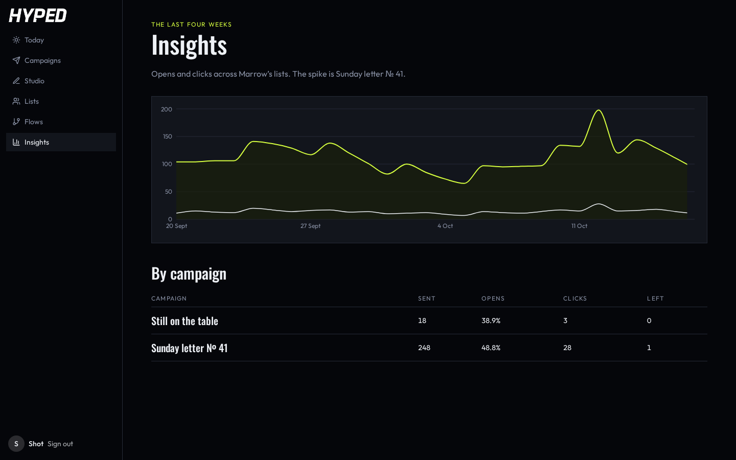This screenshot has width=736, height=460.
Task: Click the HYPED logo
Action: coord(38,15)
